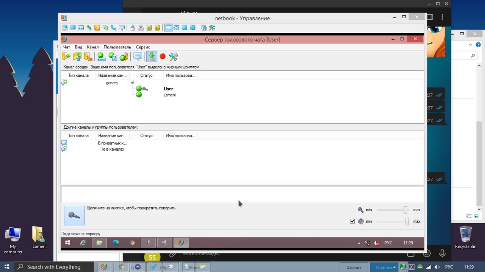Expand the remote taskbar hidden tray icons arrow

click(359, 243)
